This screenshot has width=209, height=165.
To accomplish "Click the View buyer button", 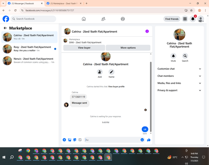I will point(84,48).
